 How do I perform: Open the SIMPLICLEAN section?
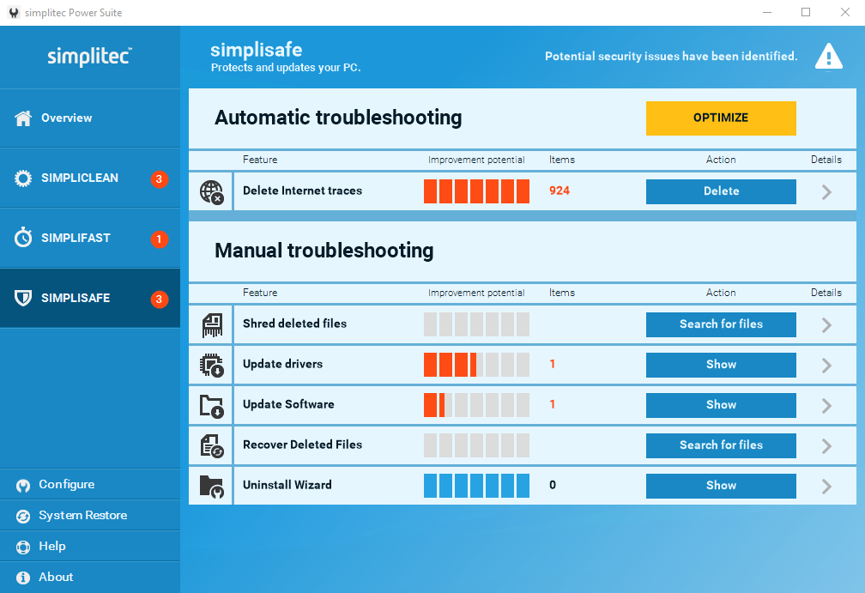click(x=90, y=179)
